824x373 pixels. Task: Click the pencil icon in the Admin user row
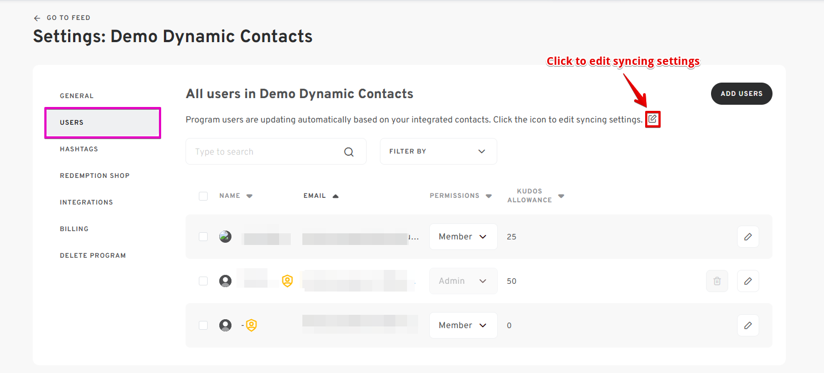pos(748,281)
